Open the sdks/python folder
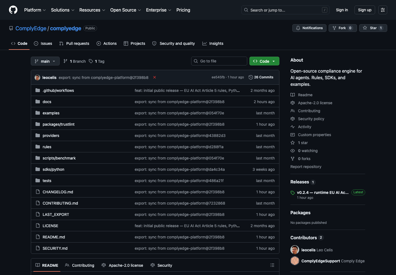Viewport: 396px width, 275px height. point(53,169)
